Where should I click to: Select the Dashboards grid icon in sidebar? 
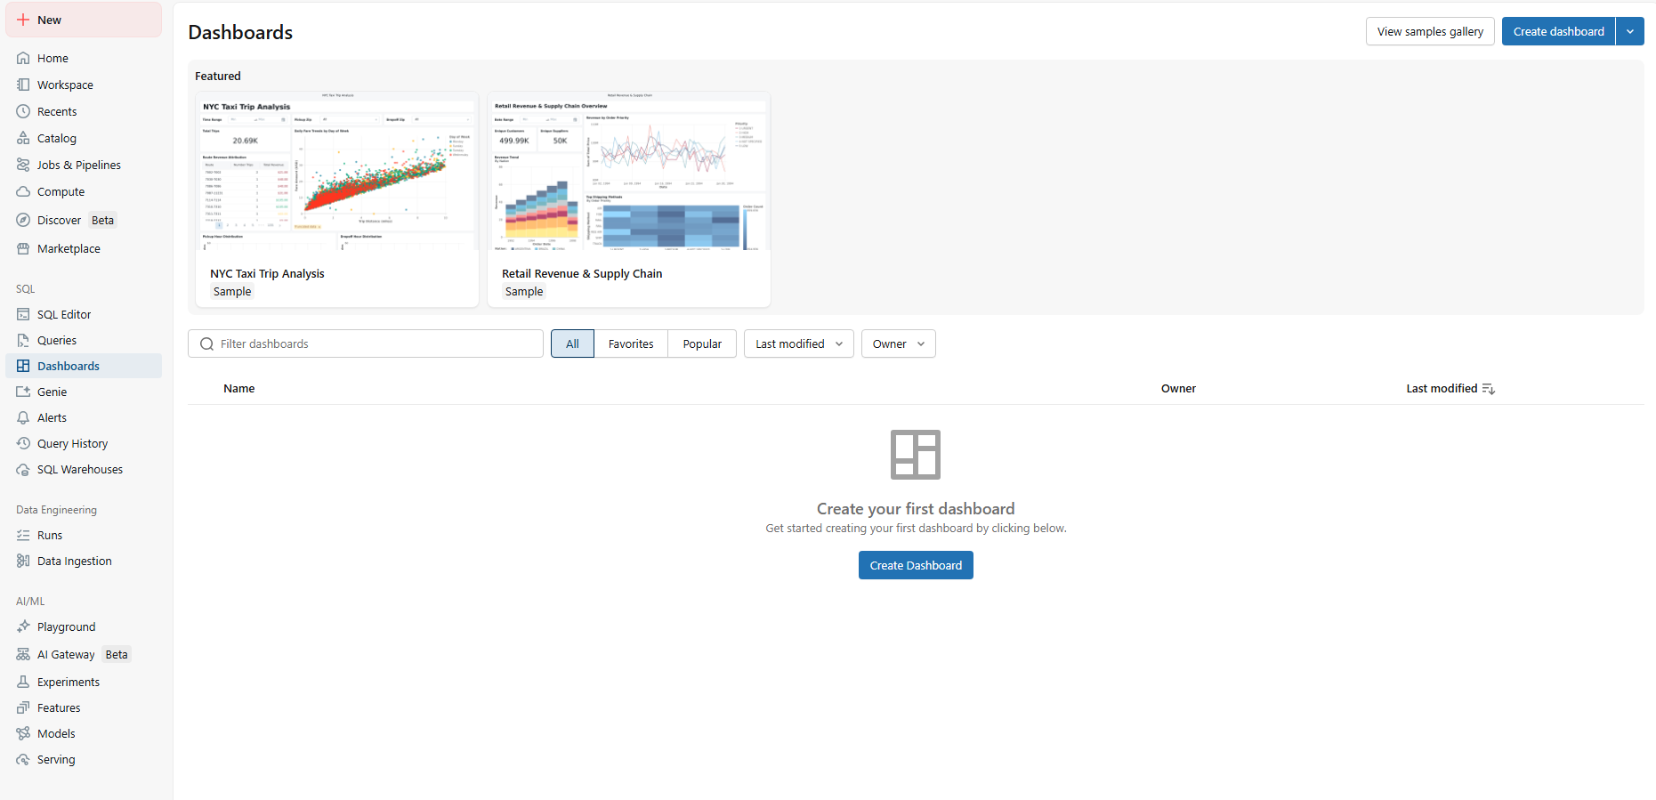(x=23, y=366)
